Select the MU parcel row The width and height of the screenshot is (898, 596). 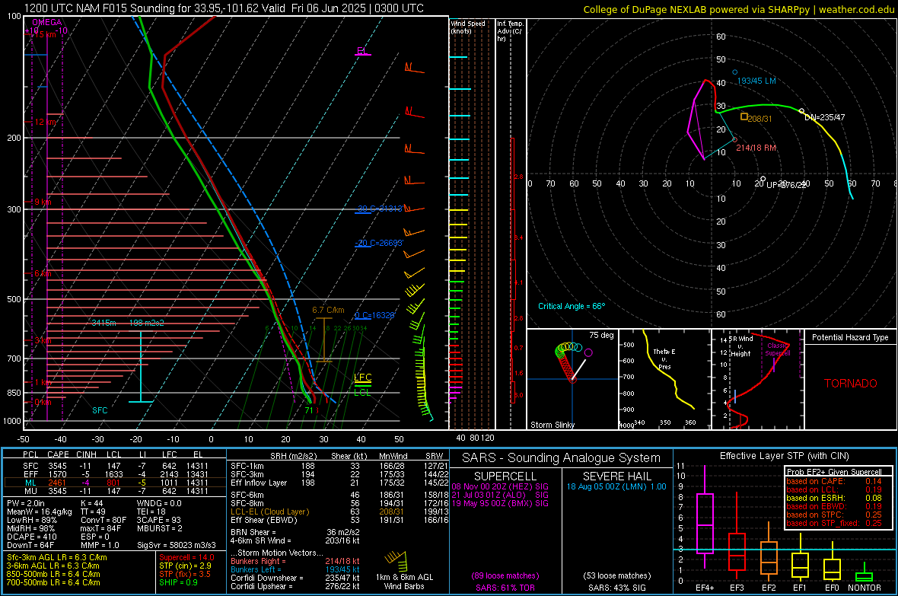click(114, 490)
